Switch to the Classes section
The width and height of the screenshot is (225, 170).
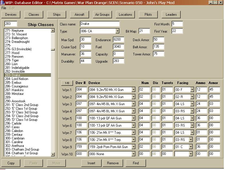[x=34, y=15]
